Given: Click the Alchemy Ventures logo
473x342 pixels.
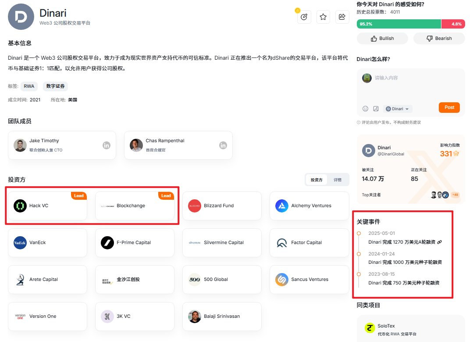Looking at the screenshot, I should click(282, 206).
